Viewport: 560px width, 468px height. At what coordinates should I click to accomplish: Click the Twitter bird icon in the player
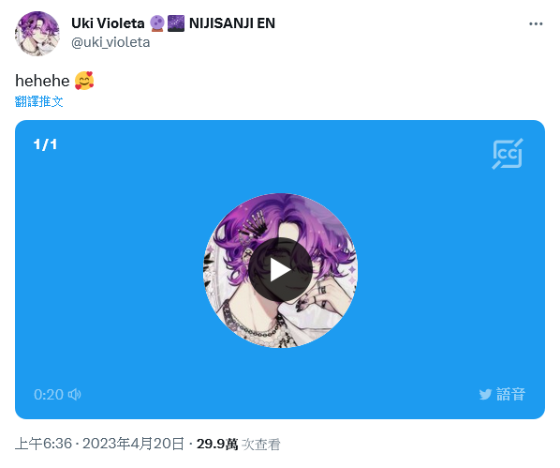(x=485, y=394)
